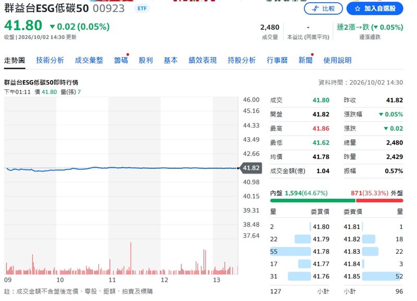Screen dimensions: 417x301
Task: Open the 成交彙整 tab
Action: (89, 60)
